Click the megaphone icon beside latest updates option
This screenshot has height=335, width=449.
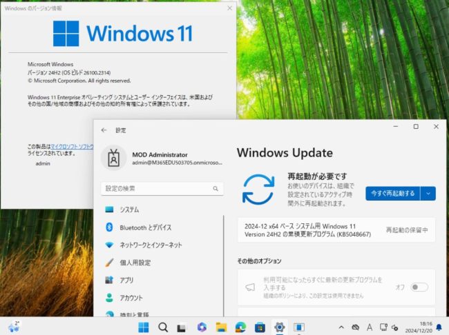click(250, 287)
